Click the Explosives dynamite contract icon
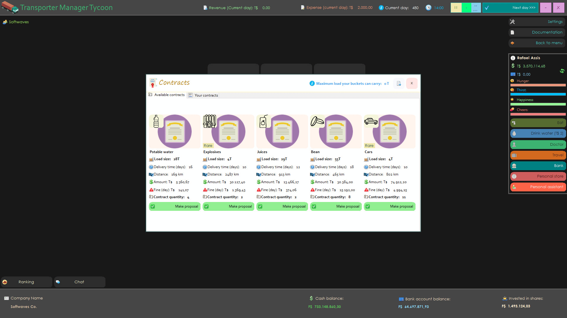The height and width of the screenshot is (318, 567). (210, 121)
